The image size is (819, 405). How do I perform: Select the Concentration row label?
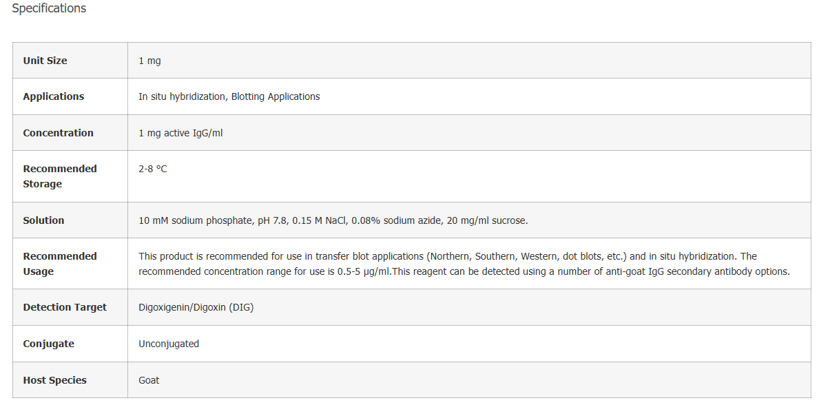click(58, 133)
